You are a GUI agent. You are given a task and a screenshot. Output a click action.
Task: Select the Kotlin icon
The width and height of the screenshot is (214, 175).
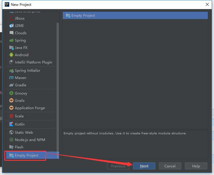(11, 124)
